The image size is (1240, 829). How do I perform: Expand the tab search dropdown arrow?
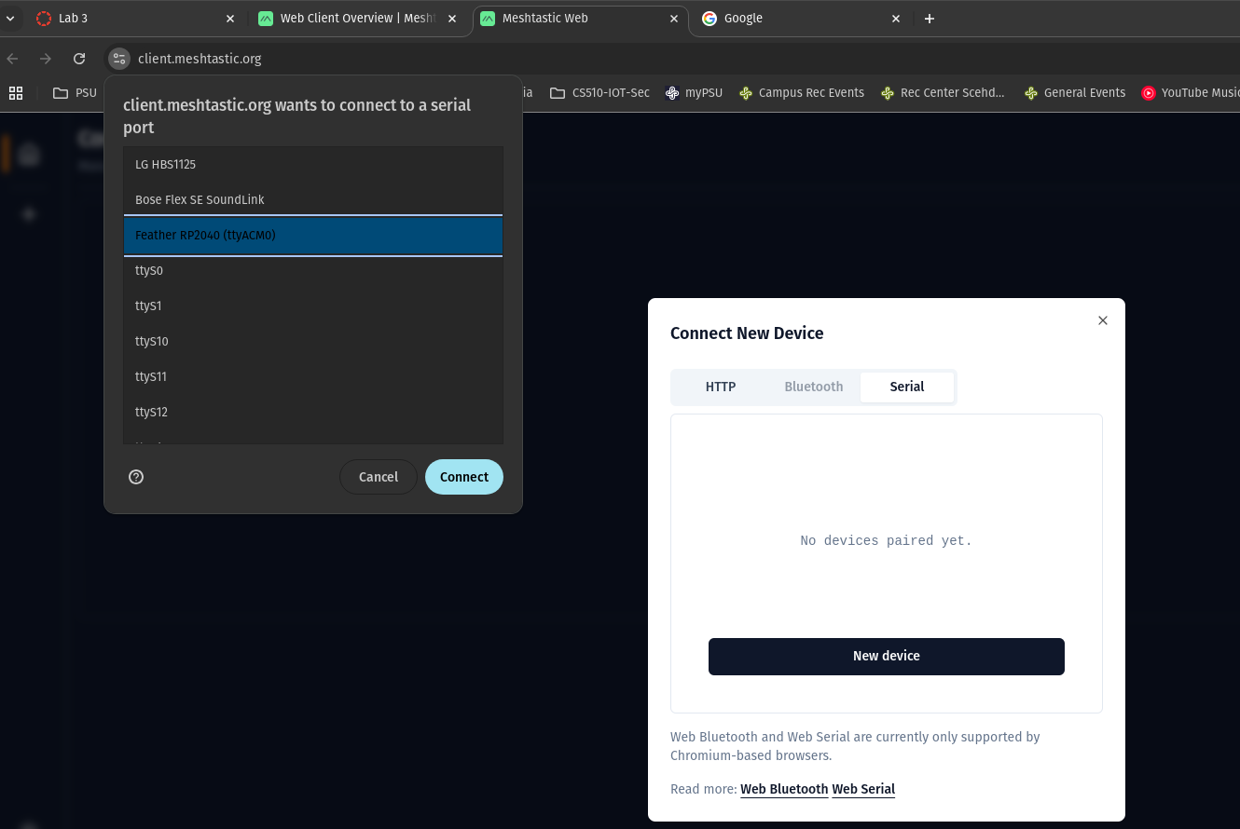tap(10, 19)
